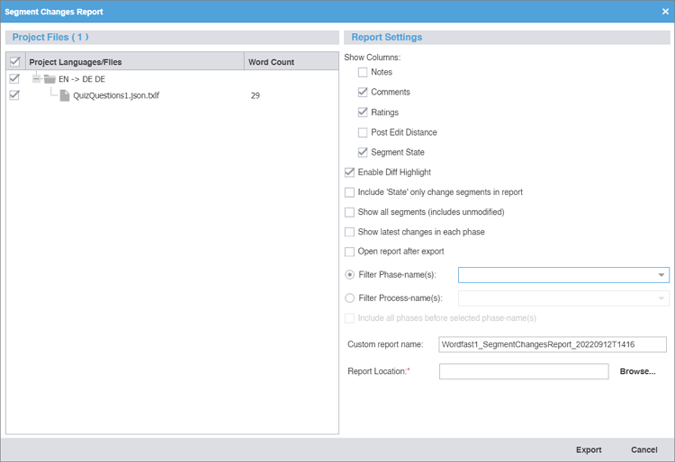Viewport: 675px width, 462px height.
Task: Click the EN -> DE DE folder icon
Action: click(x=49, y=79)
